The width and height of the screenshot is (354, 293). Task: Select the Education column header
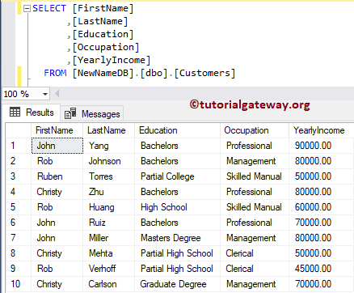tap(177, 130)
